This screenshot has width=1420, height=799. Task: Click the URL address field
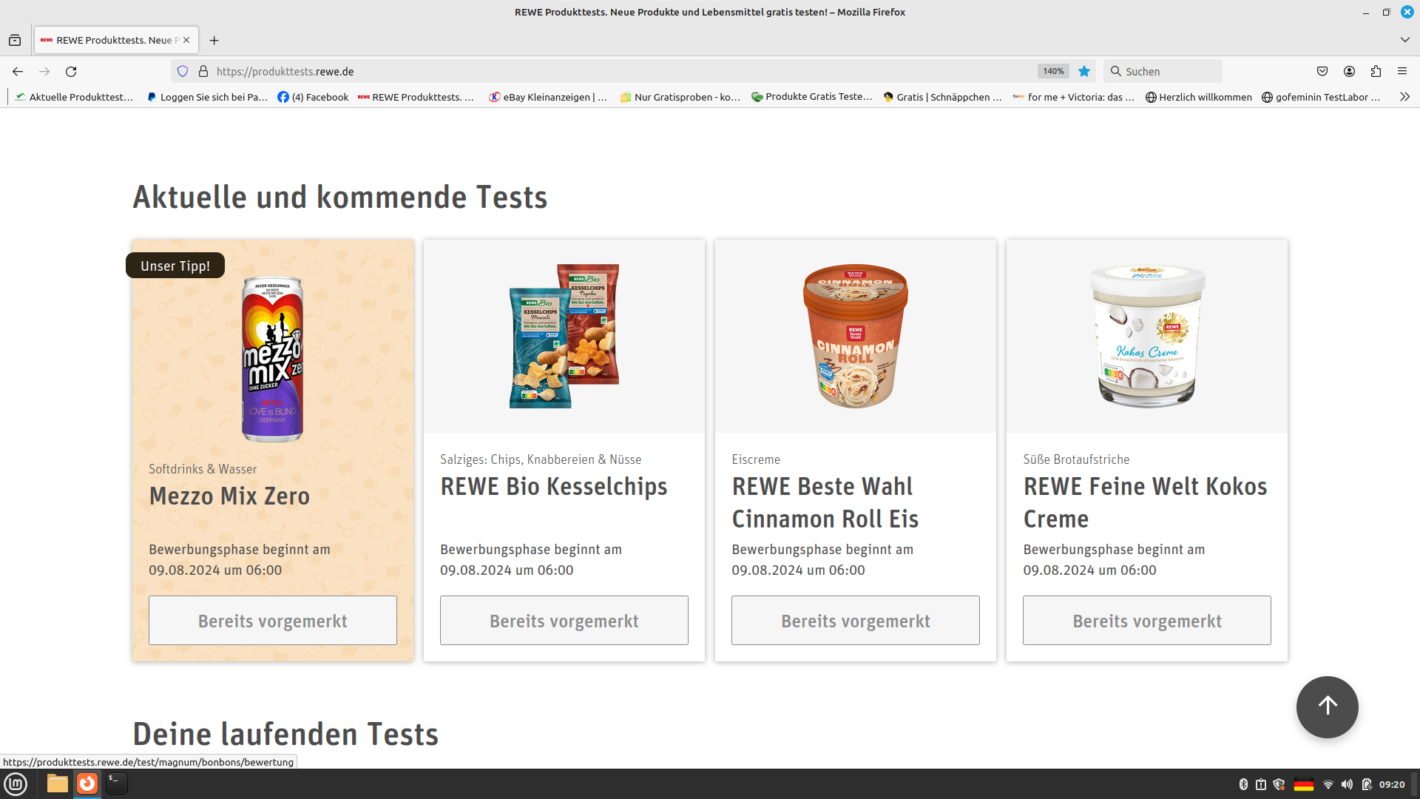621,72
